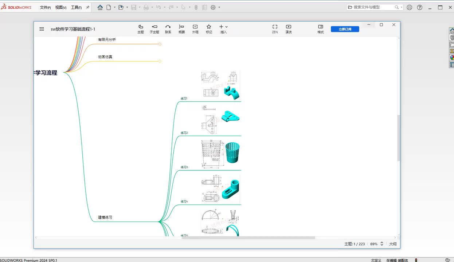Expand the collapsed 动画仿真 branch

[x=160, y=61]
